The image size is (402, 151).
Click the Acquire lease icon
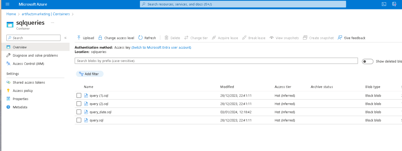tap(214, 38)
